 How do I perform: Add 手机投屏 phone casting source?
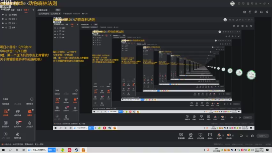[200, 136]
